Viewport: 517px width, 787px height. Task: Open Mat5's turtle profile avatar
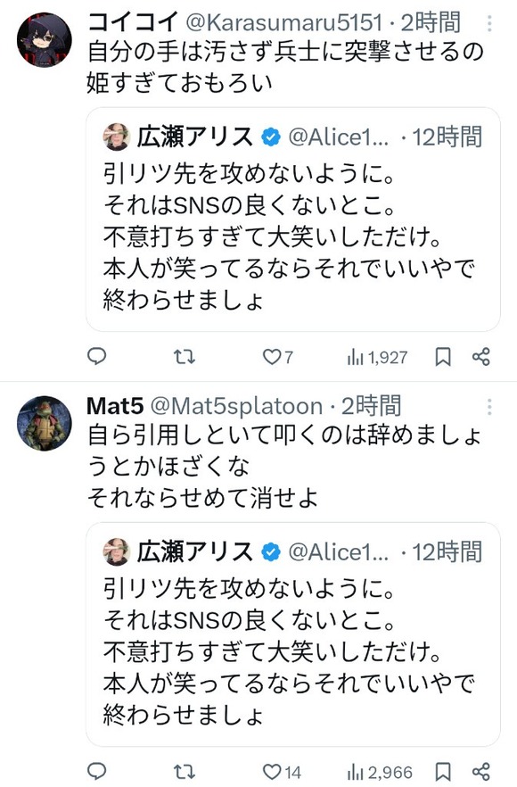(x=45, y=423)
